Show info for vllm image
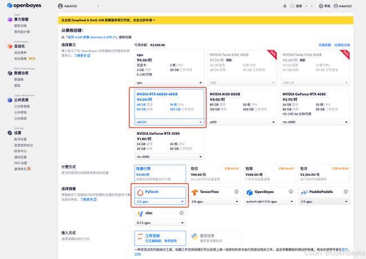366x259 pixels. 181,213
